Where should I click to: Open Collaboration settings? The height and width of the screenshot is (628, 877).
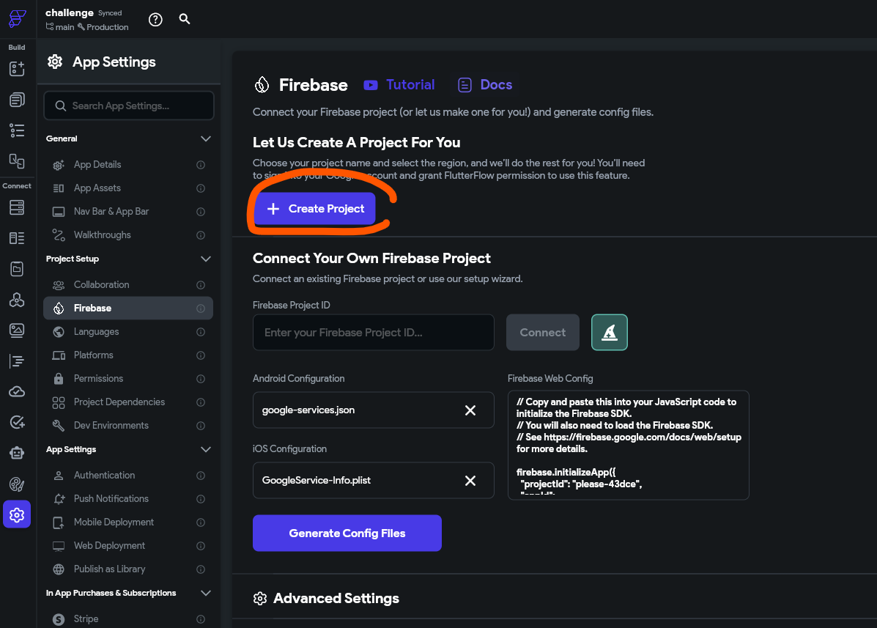tap(128, 285)
